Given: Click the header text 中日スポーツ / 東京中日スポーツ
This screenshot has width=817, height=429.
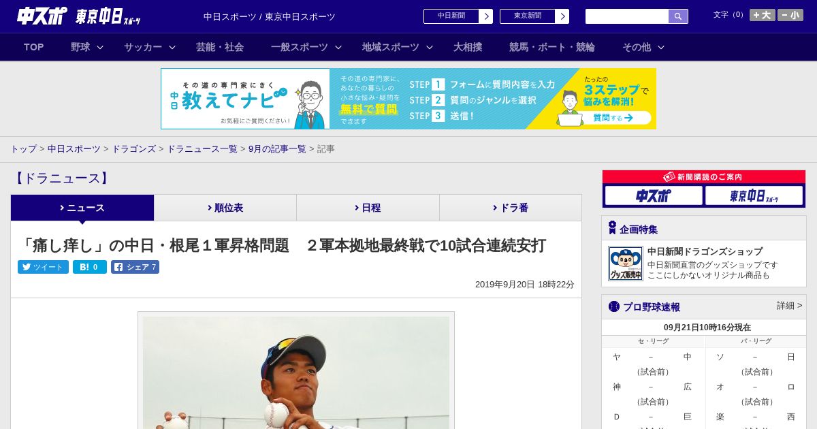Looking at the screenshot, I should [x=270, y=16].
